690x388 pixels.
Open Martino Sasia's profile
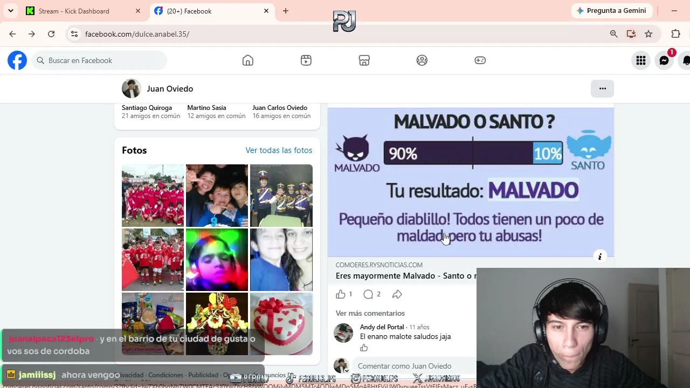click(206, 108)
